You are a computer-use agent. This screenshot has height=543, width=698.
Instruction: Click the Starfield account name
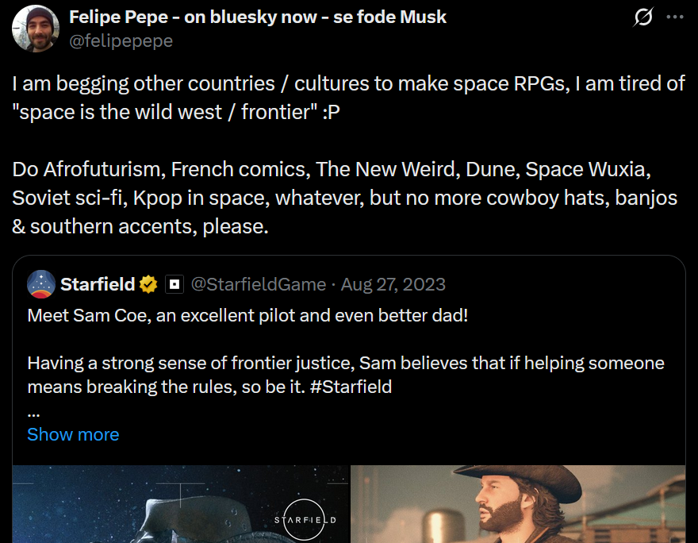pos(97,284)
